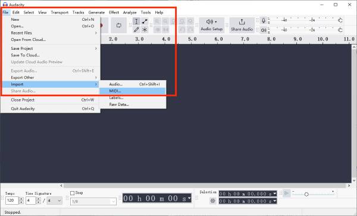Click the Redo arrow icon

click(190, 30)
